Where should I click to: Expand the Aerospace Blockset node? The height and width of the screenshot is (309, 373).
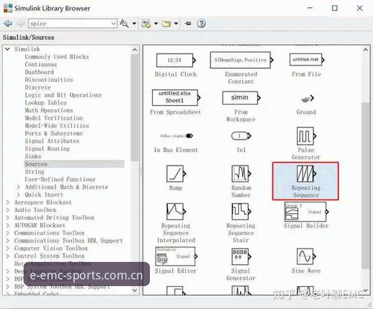point(8,202)
